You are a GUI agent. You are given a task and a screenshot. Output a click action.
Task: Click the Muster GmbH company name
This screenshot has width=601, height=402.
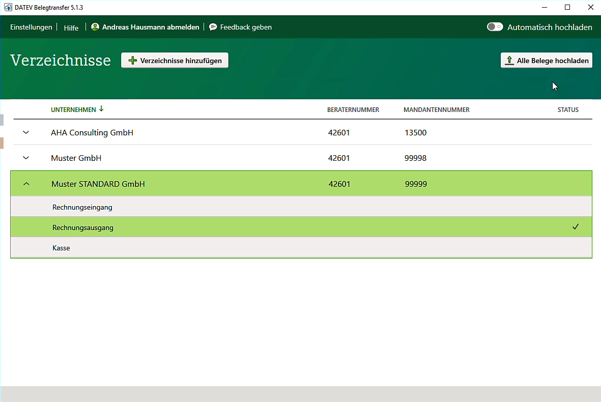click(x=76, y=158)
